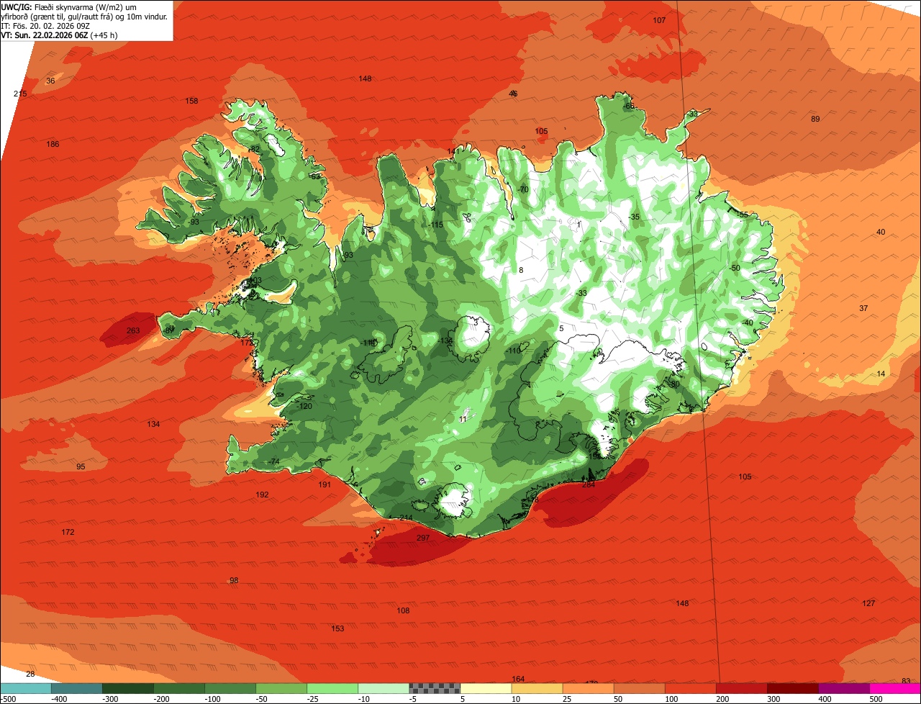Click the value 191 near the southwest coast

tap(325, 484)
